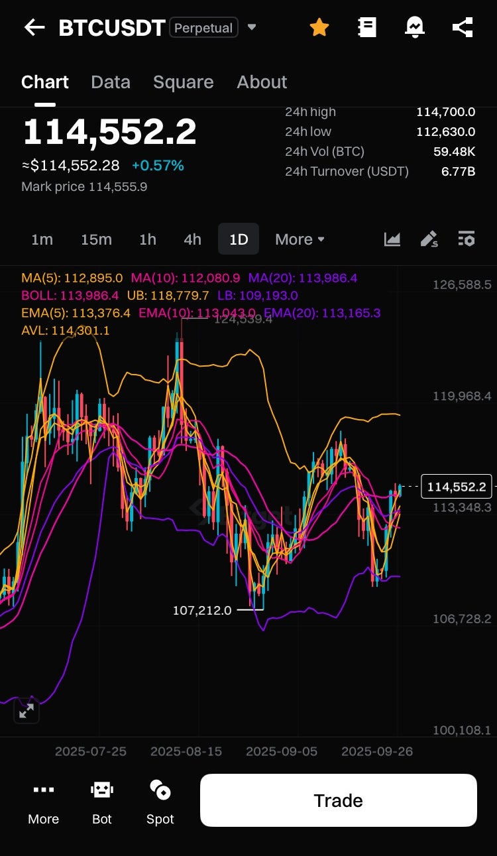The height and width of the screenshot is (856, 497).
Task: Tap the share icon
Action: (462, 27)
